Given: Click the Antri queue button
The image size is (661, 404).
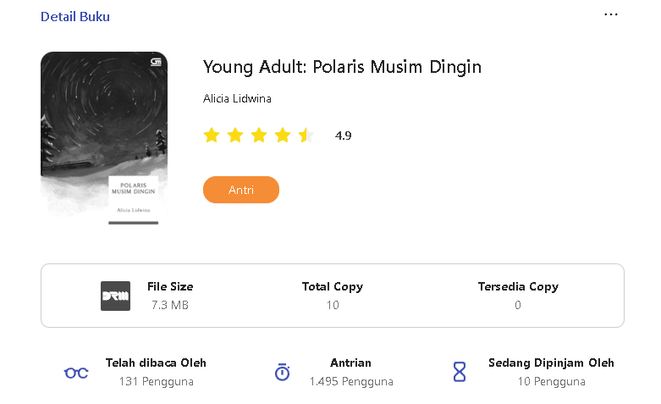Looking at the screenshot, I should 241,190.
